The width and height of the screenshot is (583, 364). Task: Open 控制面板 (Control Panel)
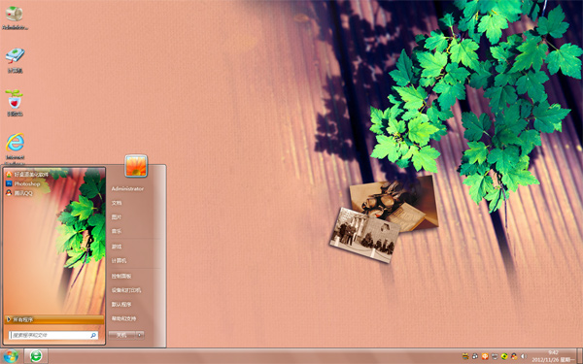pos(121,277)
